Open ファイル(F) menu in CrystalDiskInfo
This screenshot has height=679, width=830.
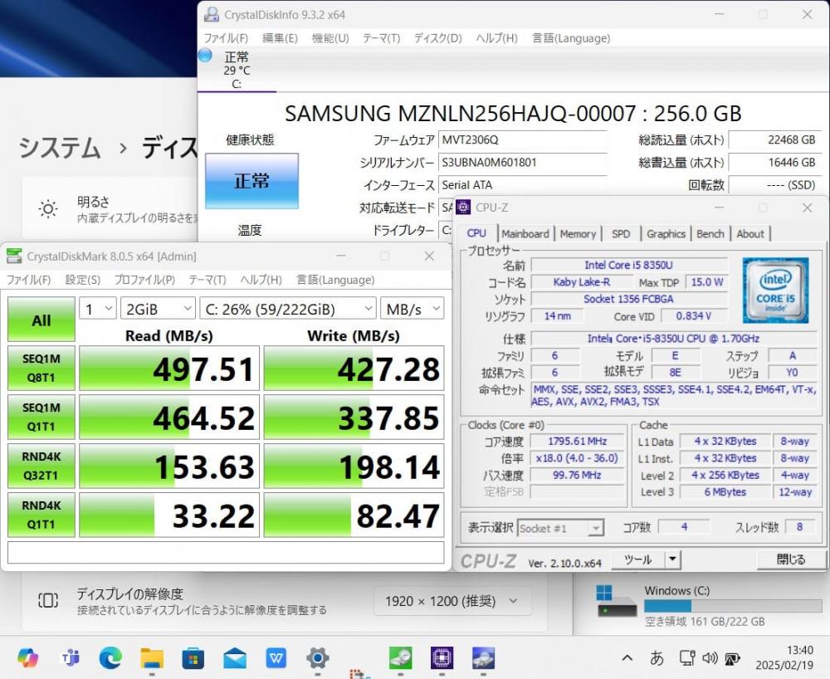tap(226, 38)
